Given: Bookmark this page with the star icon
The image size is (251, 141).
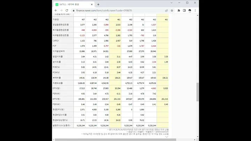Looking at the screenshot, I should pos(172,10).
